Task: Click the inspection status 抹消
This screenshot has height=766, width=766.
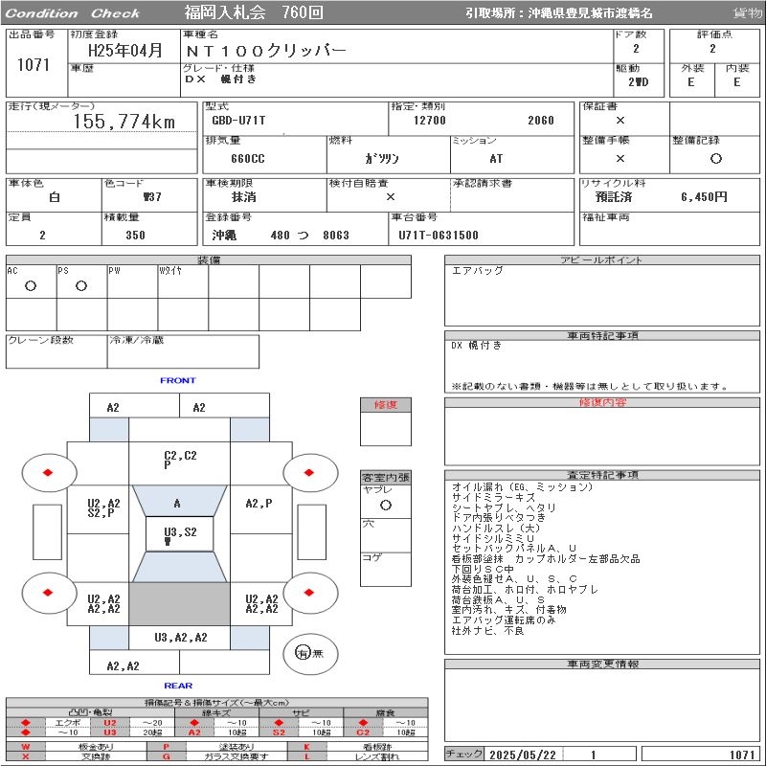Action: coord(244,197)
